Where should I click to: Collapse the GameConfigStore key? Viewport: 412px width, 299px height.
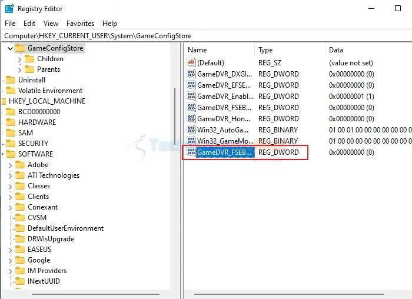(x=10, y=48)
